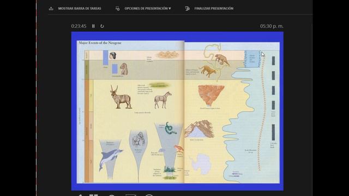
Task: Click the elapsed time 0:23:45
Action: click(79, 26)
